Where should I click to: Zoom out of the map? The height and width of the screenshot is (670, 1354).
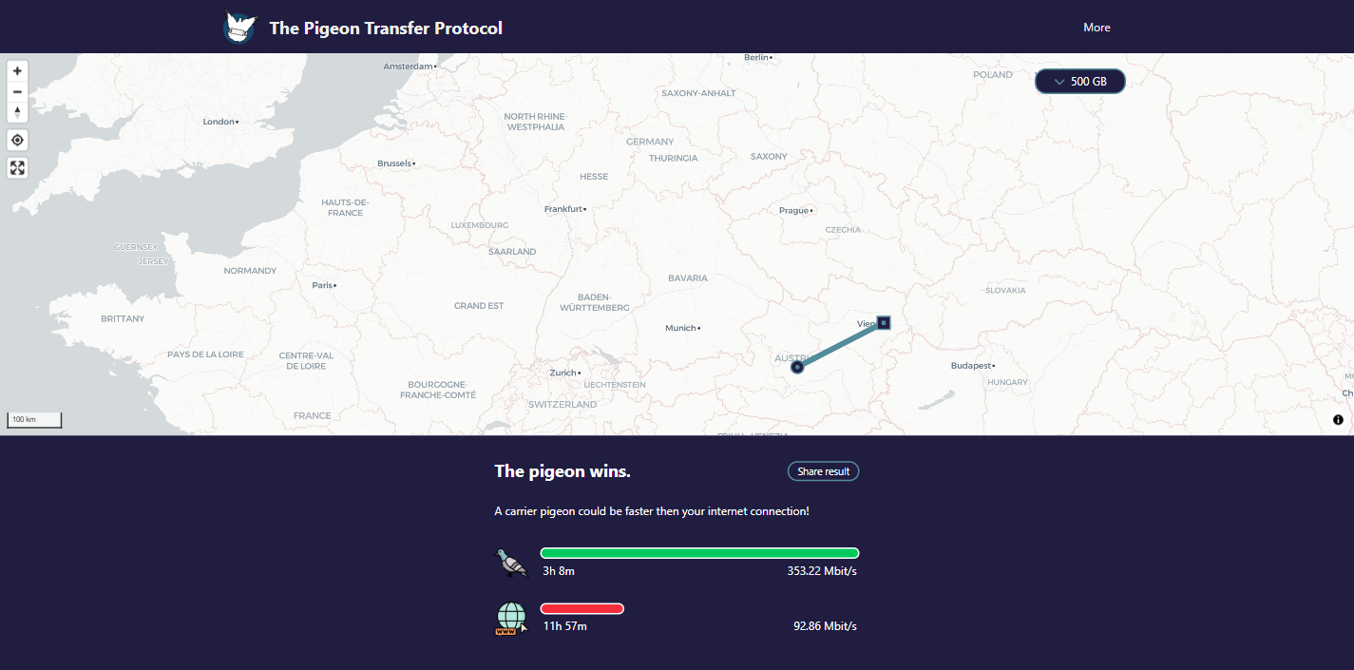click(x=17, y=91)
